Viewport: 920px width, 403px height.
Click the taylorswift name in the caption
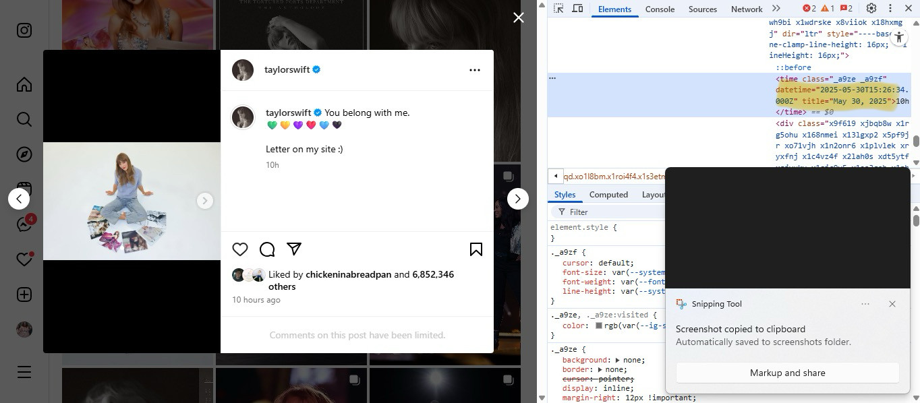(289, 113)
